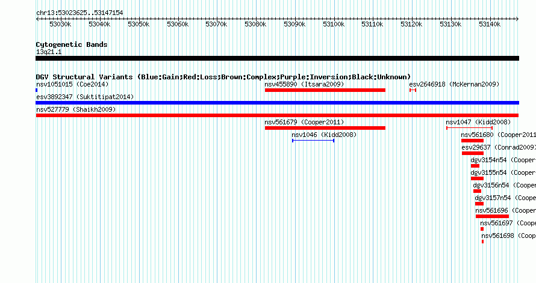Click the 53110k ruler position label
This screenshot has height=283, width=536.
point(373,24)
